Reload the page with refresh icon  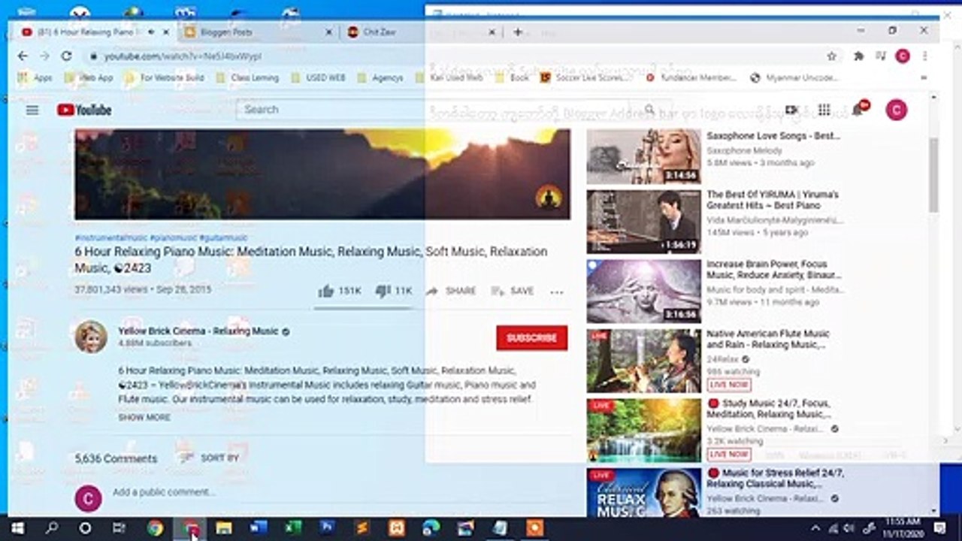click(x=66, y=56)
